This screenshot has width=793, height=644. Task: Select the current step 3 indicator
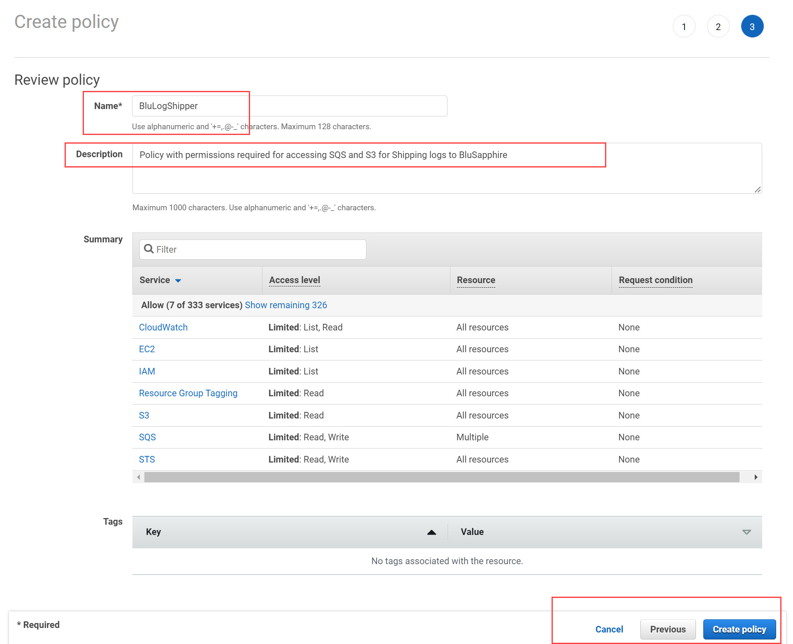[x=752, y=27]
